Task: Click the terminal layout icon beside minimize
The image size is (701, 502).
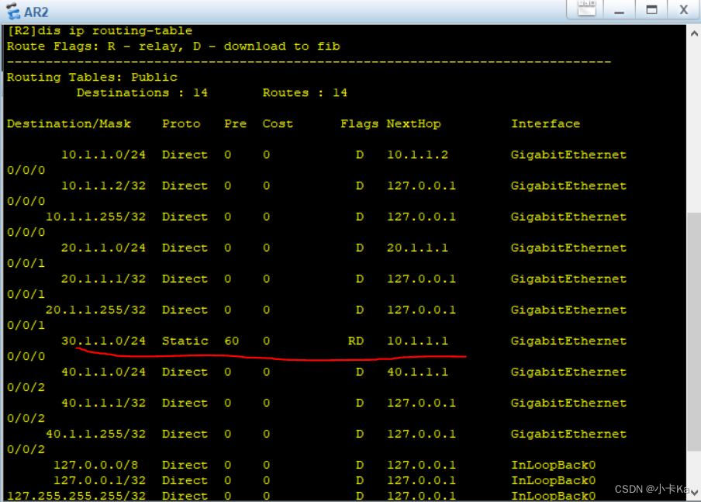Action: tap(586, 9)
